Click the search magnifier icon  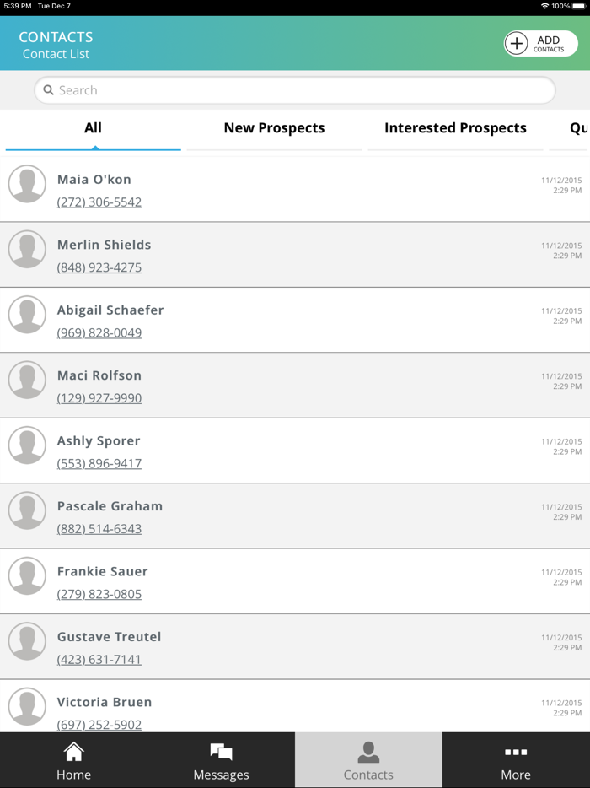pyautogui.click(x=49, y=90)
